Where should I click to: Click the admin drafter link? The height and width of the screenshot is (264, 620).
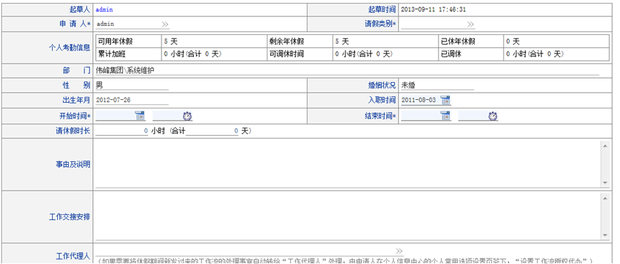click(104, 9)
